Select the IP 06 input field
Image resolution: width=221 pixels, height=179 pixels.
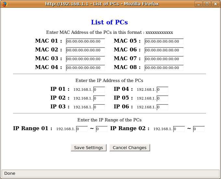[162, 107]
